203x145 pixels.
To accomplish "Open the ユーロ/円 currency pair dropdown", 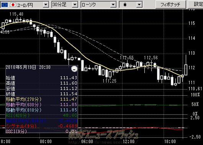I will (x=46, y=5).
